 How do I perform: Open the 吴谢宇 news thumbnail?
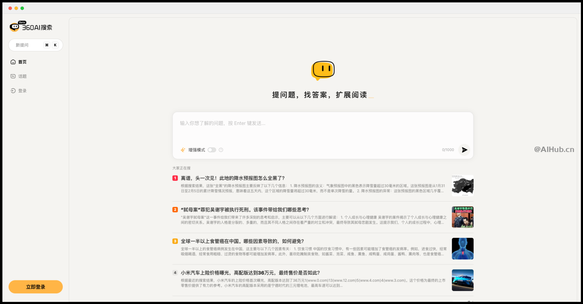(463, 217)
